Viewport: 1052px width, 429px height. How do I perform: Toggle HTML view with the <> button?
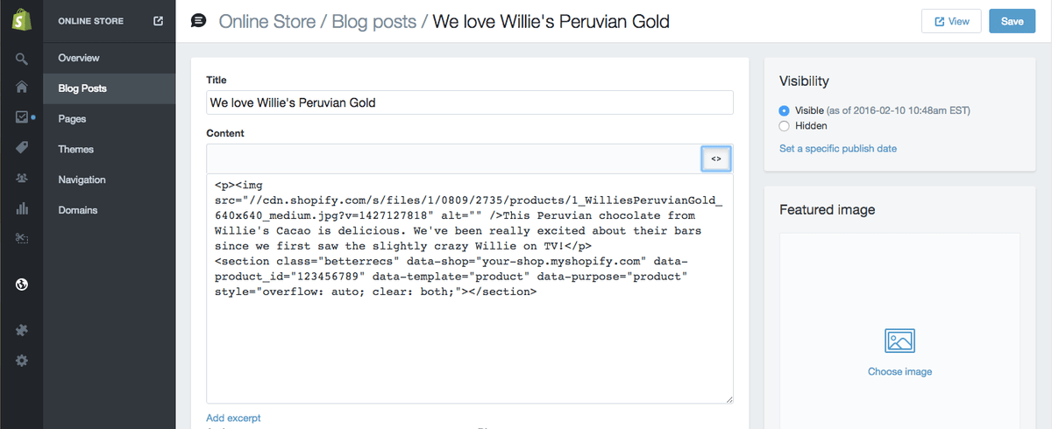click(x=716, y=158)
